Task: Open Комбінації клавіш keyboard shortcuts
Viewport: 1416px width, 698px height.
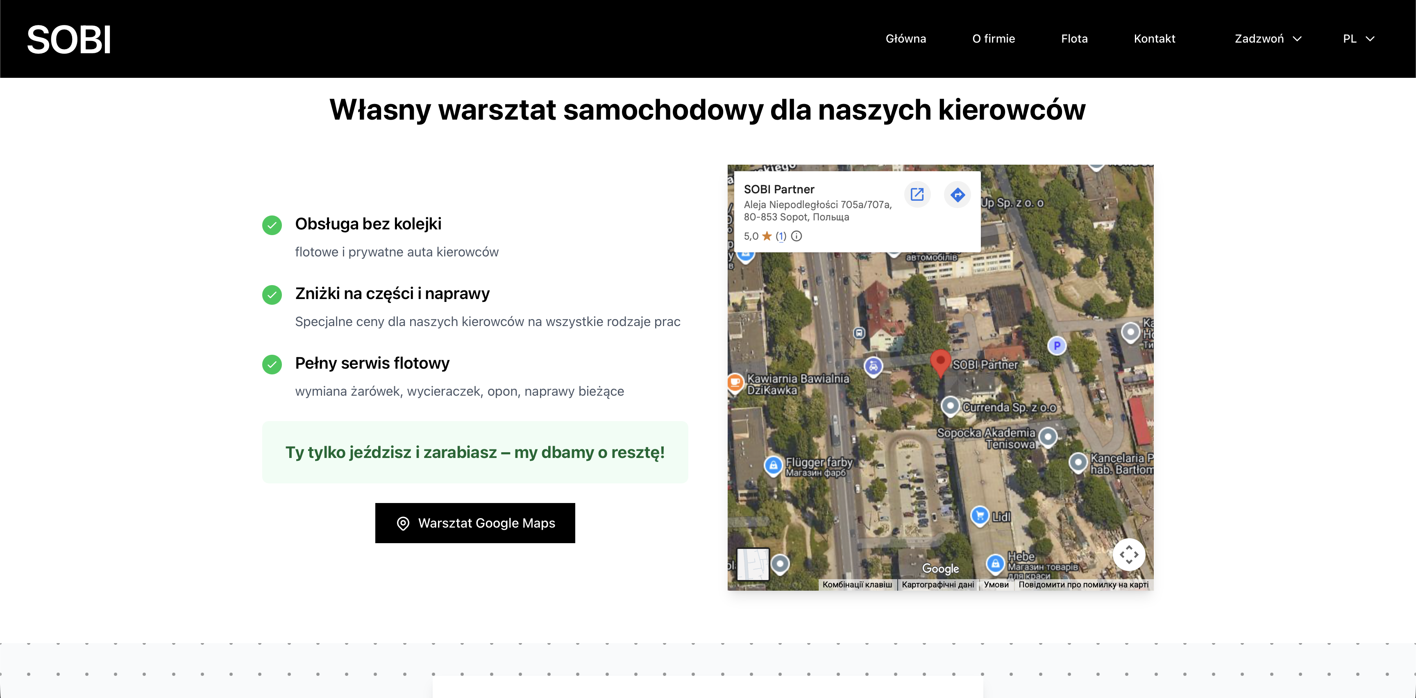Action: [857, 585]
